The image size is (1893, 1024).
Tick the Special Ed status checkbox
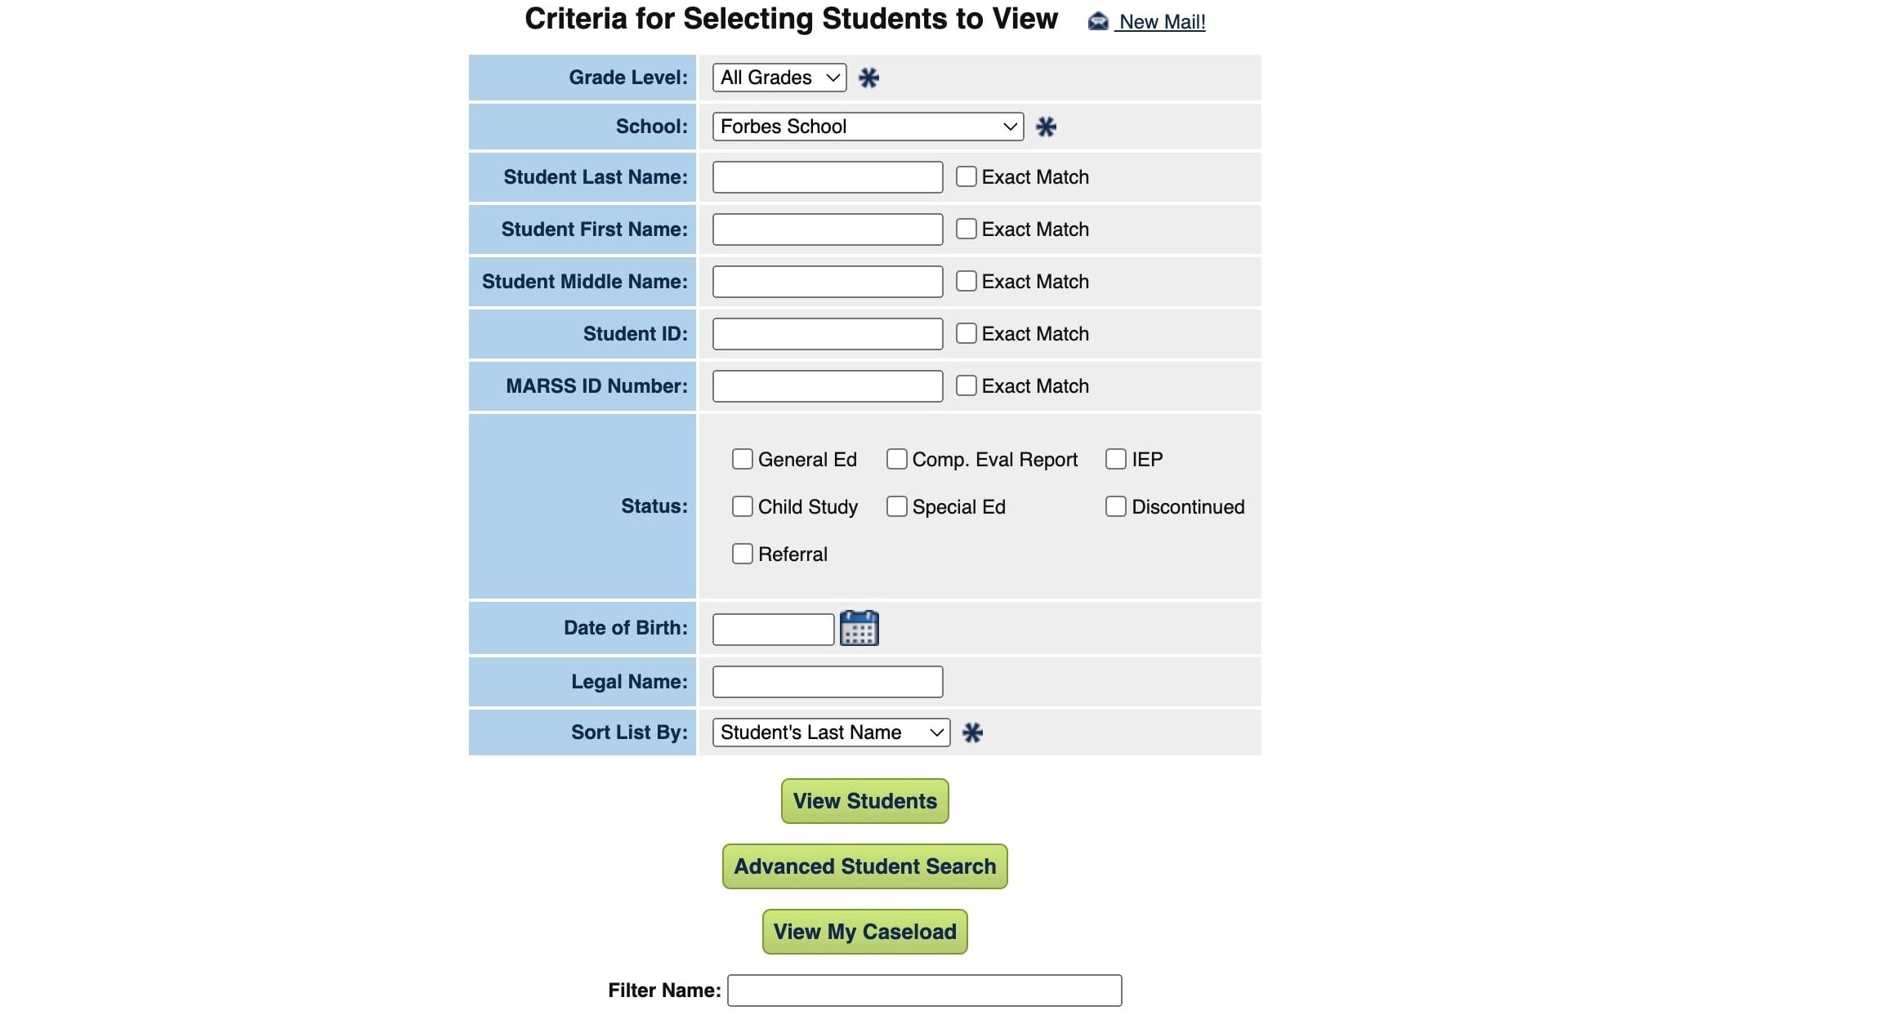(x=897, y=506)
